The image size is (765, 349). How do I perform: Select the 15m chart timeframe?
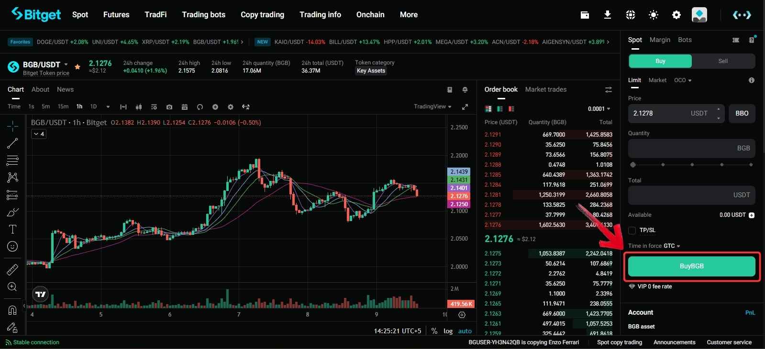click(63, 106)
